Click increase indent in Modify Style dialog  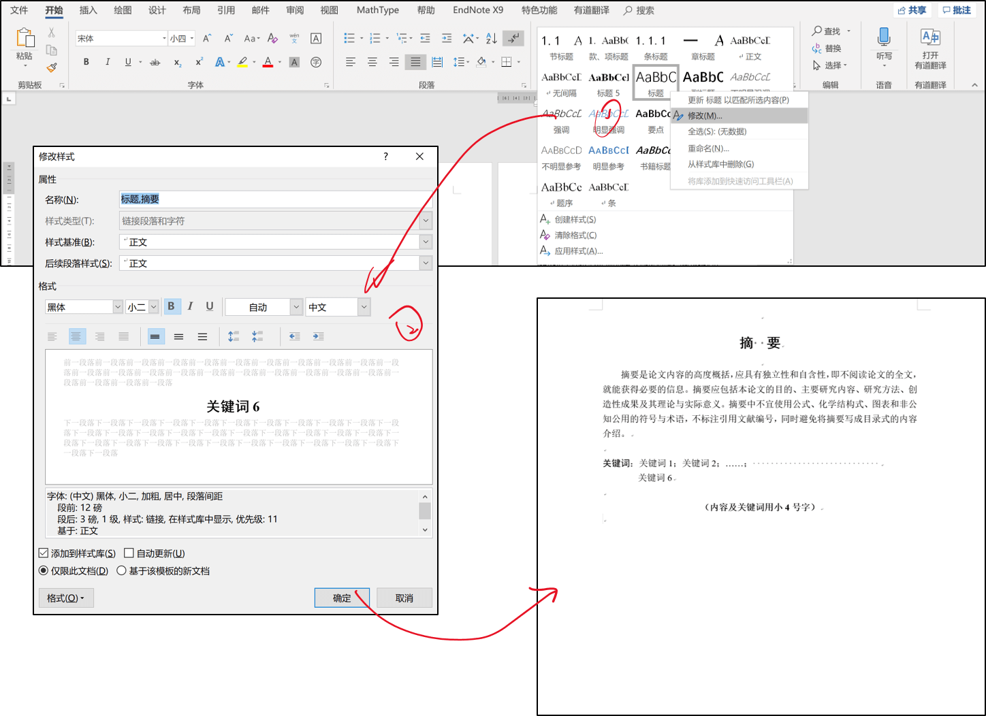318,336
